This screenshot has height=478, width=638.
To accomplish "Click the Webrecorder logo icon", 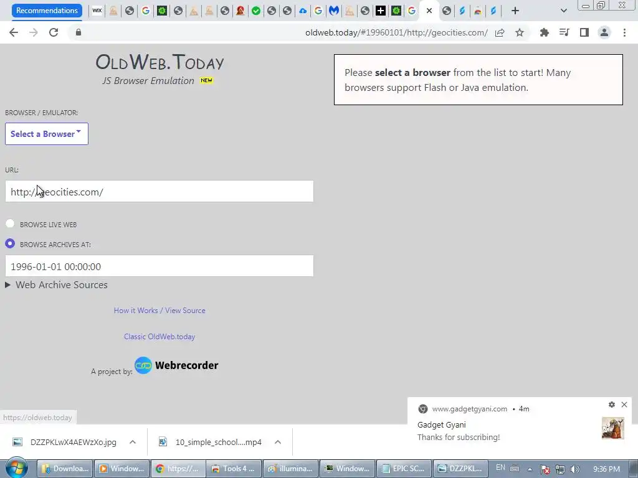I will point(143,365).
